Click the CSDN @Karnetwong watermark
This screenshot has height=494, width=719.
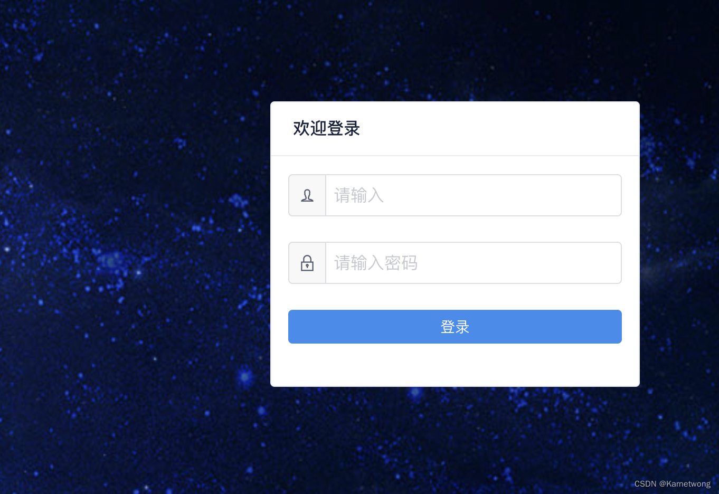click(672, 483)
